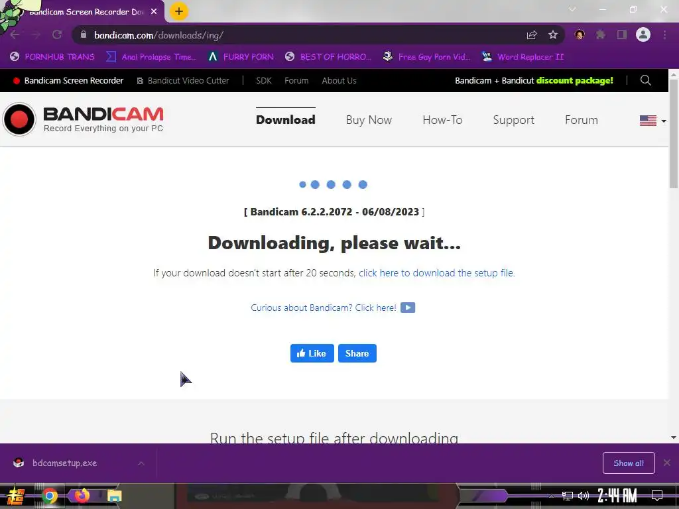Open the Windows Start button
Viewport: 679px width, 509px height.
[15, 496]
